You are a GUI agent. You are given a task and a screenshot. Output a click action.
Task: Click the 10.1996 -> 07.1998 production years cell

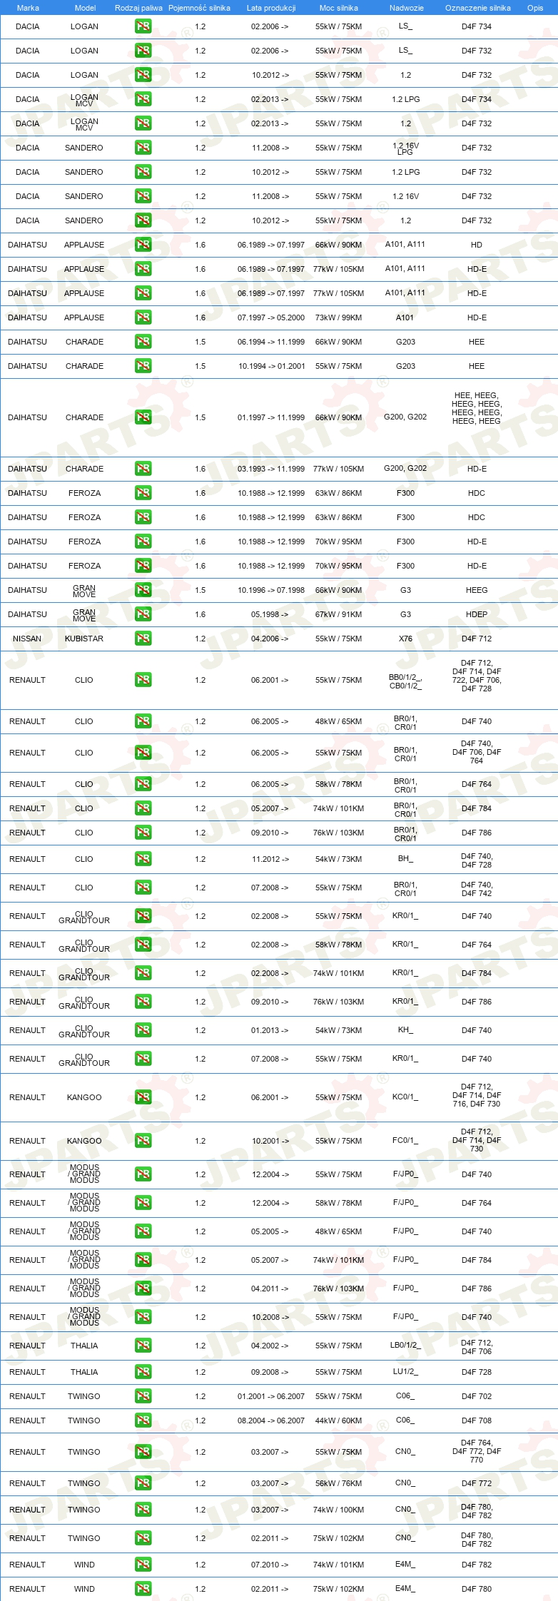271,590
